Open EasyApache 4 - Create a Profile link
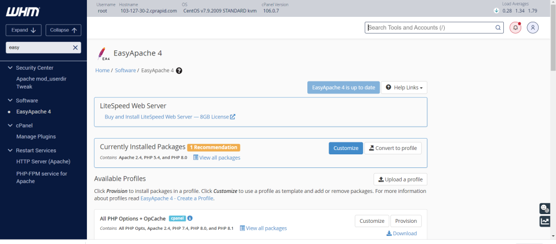 tap(177, 198)
